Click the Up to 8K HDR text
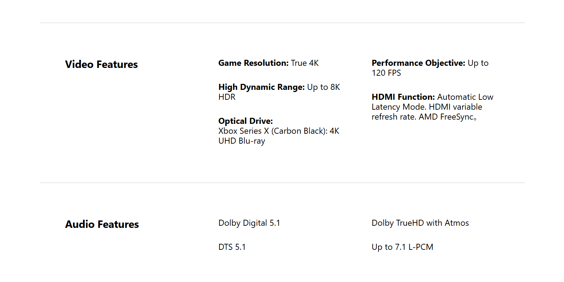The width and height of the screenshot is (564, 282). point(279,92)
